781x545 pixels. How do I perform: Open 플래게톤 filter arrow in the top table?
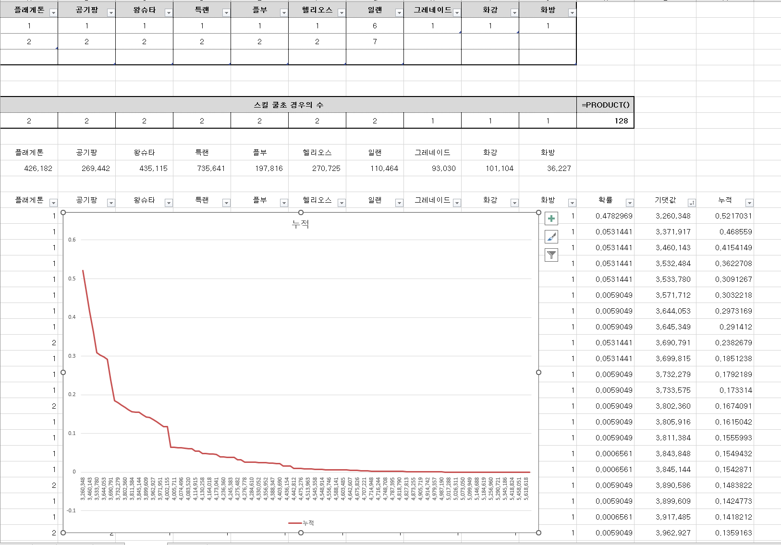[53, 13]
